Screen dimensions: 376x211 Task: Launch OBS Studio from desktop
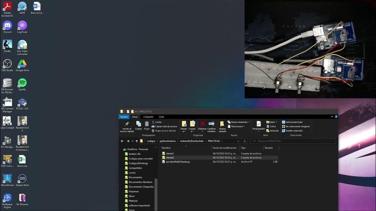coord(7,65)
